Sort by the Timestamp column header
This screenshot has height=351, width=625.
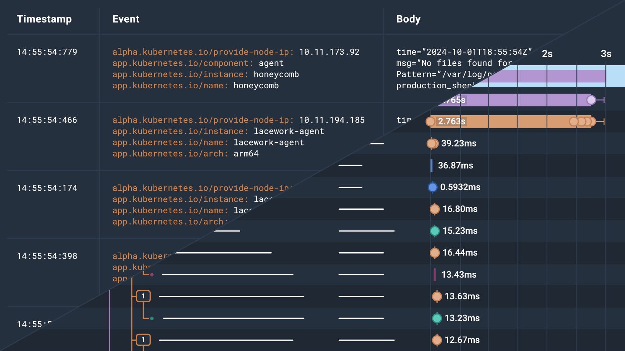coord(45,19)
